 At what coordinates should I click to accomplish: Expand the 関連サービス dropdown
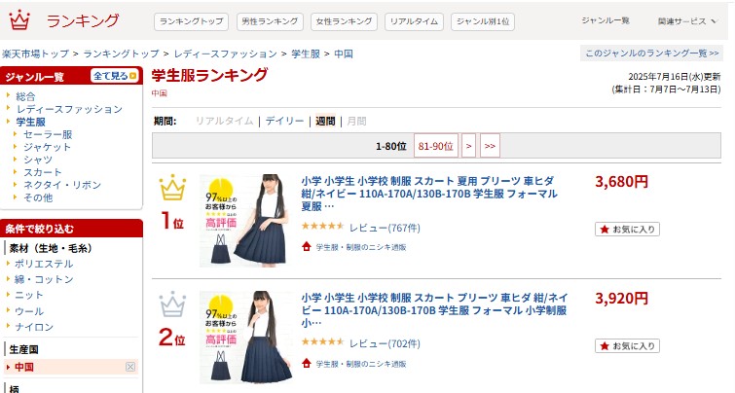click(x=686, y=21)
